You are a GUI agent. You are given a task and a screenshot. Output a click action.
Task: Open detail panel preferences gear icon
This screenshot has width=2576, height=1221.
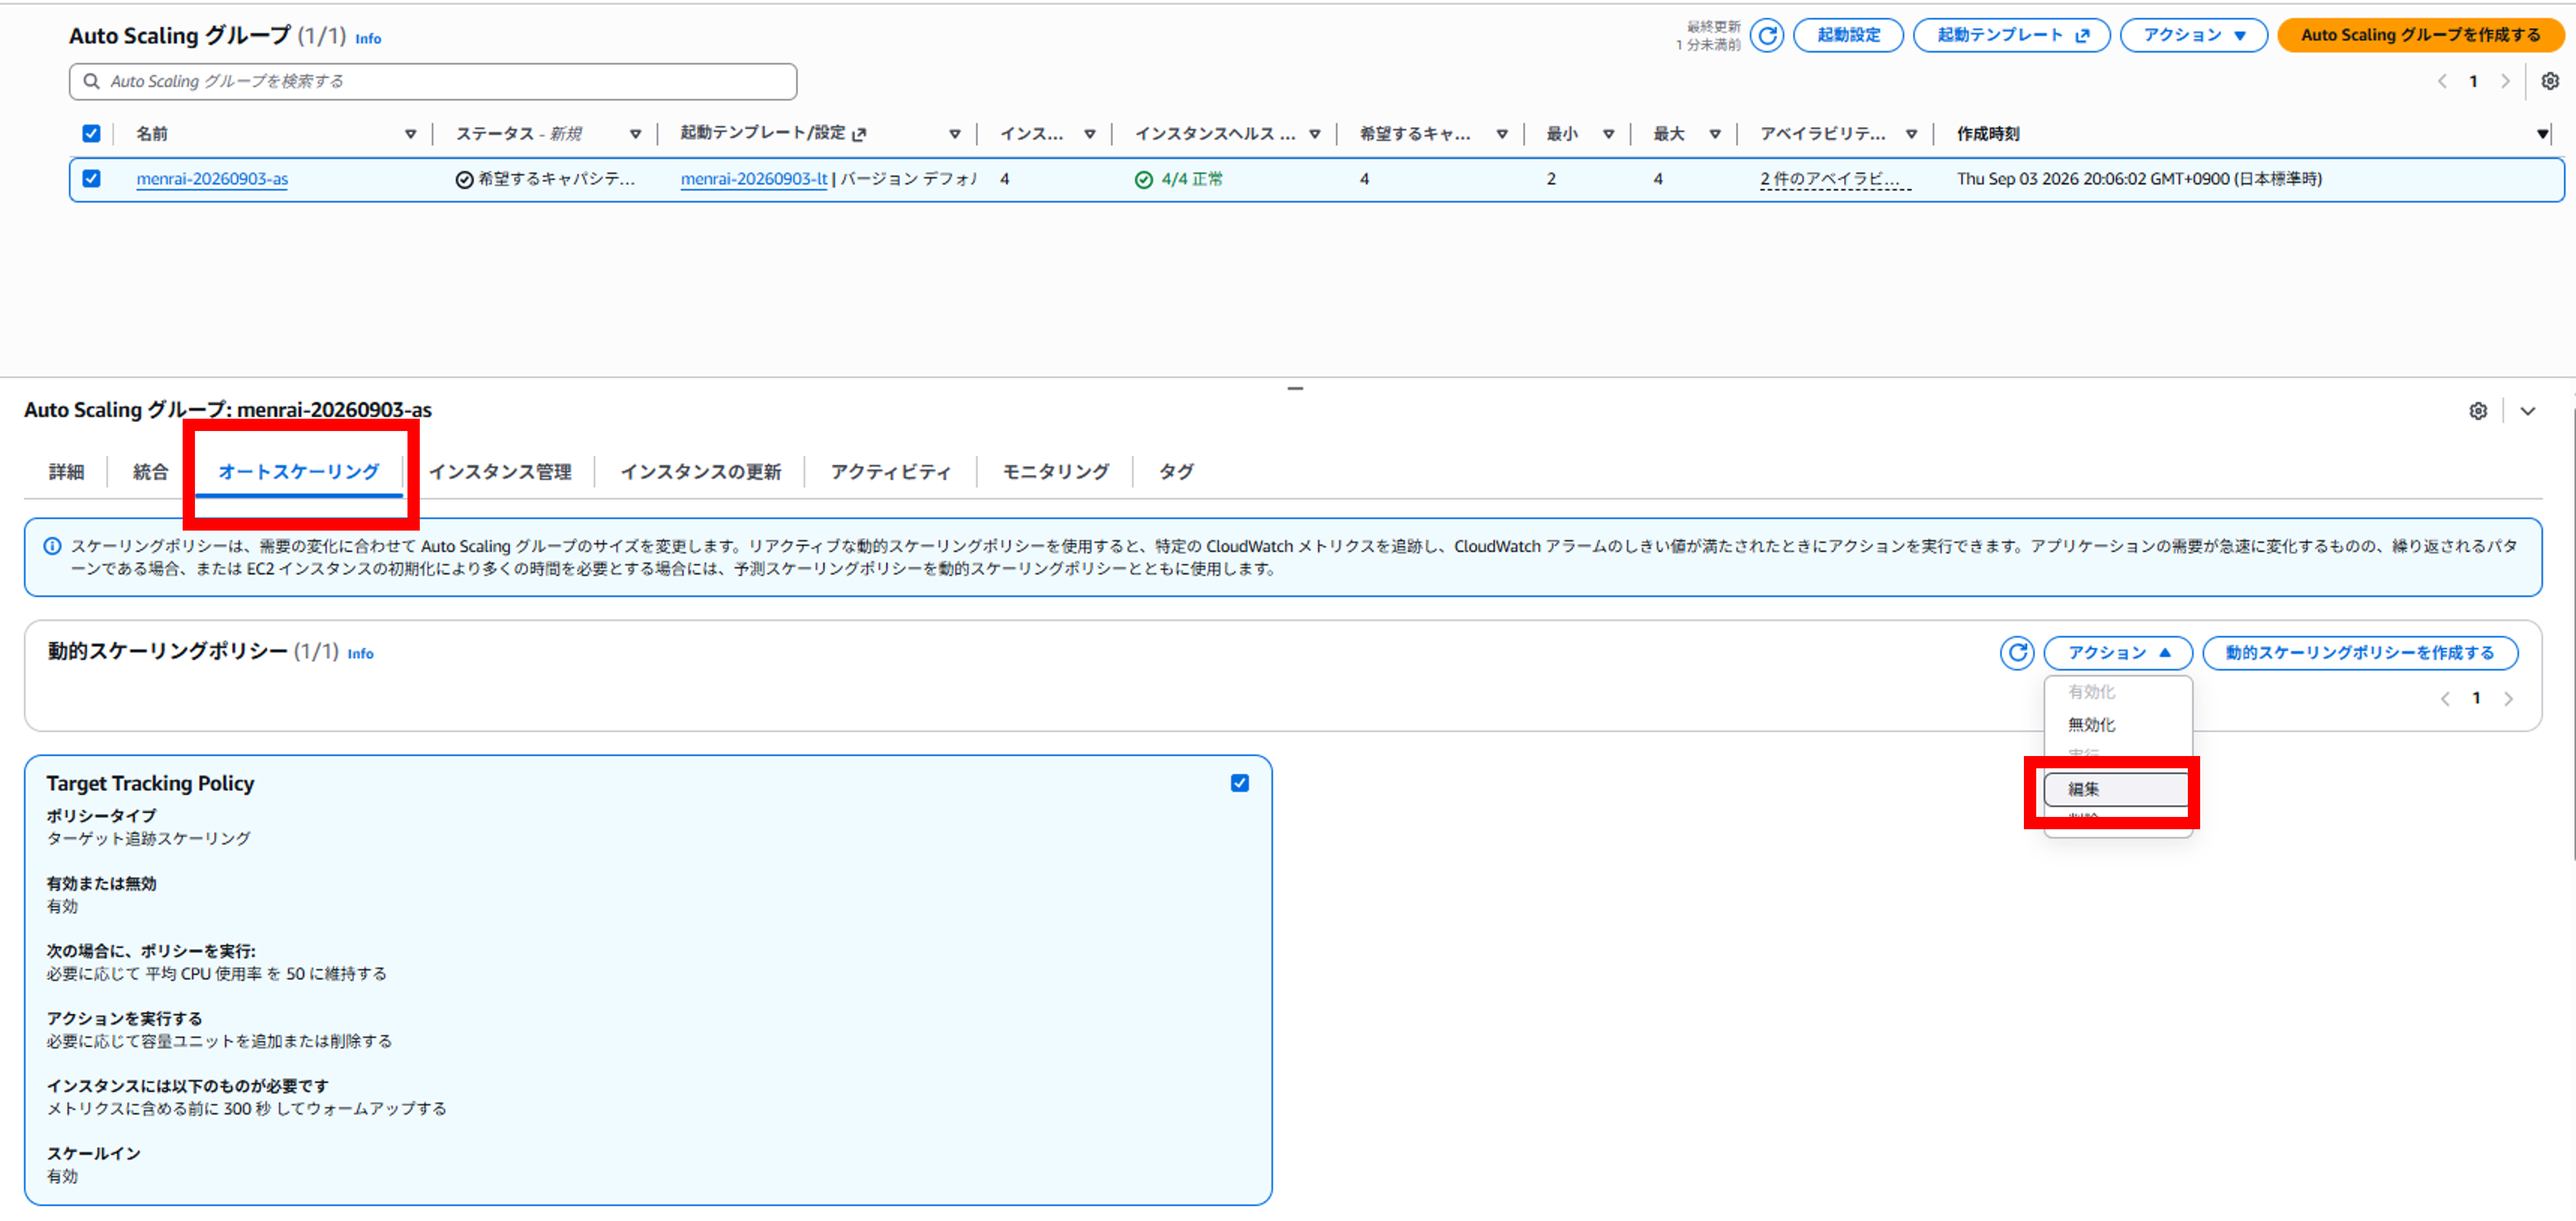coord(2478,411)
